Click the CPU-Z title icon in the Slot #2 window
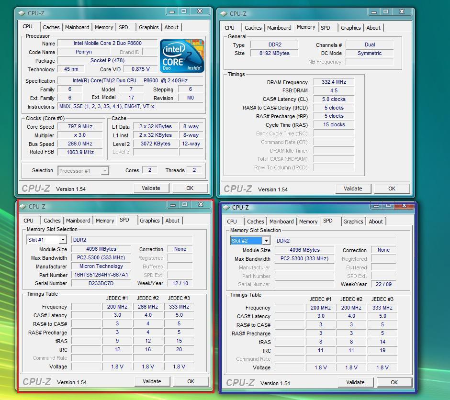 pos(226,208)
